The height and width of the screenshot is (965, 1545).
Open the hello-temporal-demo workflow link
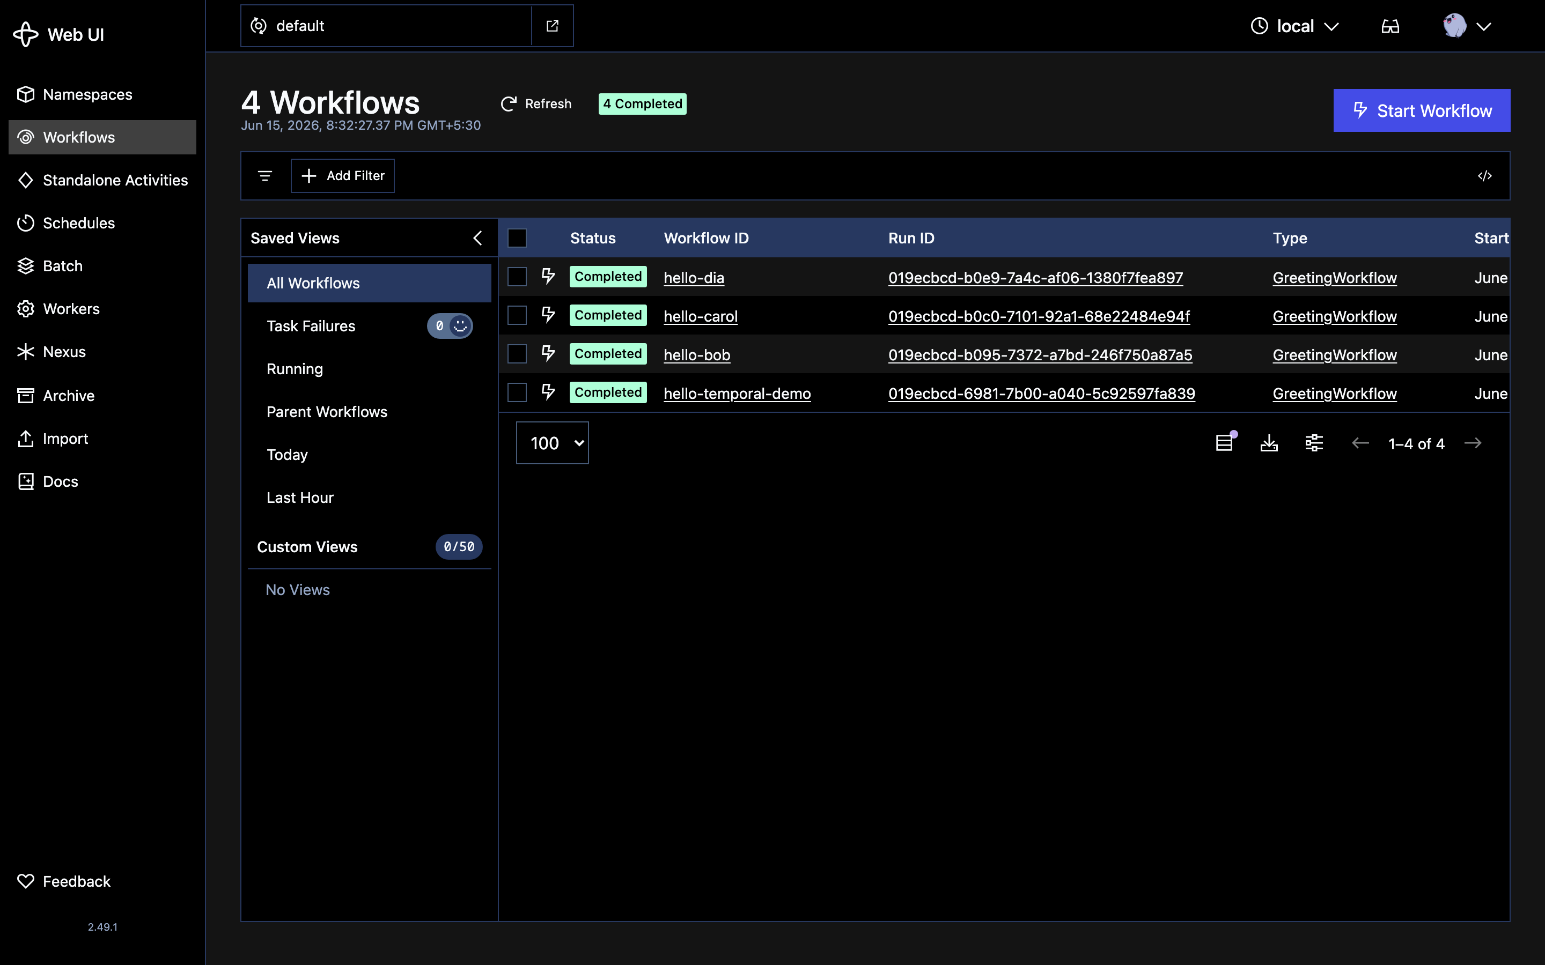pos(738,394)
